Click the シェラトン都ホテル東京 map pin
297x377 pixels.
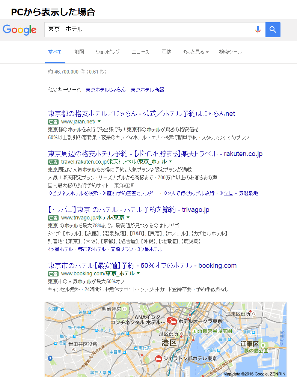pos(158,359)
